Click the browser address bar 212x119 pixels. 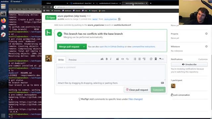point(116,7)
